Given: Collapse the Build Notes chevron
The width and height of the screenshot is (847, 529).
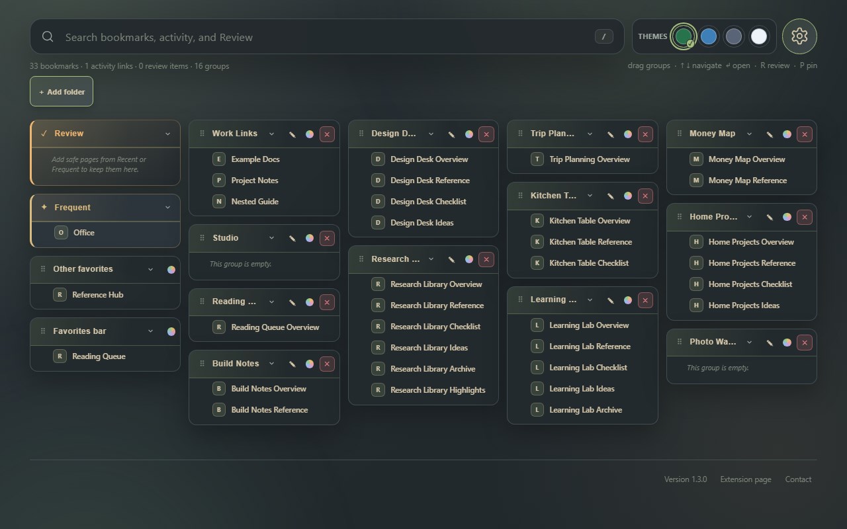Looking at the screenshot, I should [x=271, y=364].
